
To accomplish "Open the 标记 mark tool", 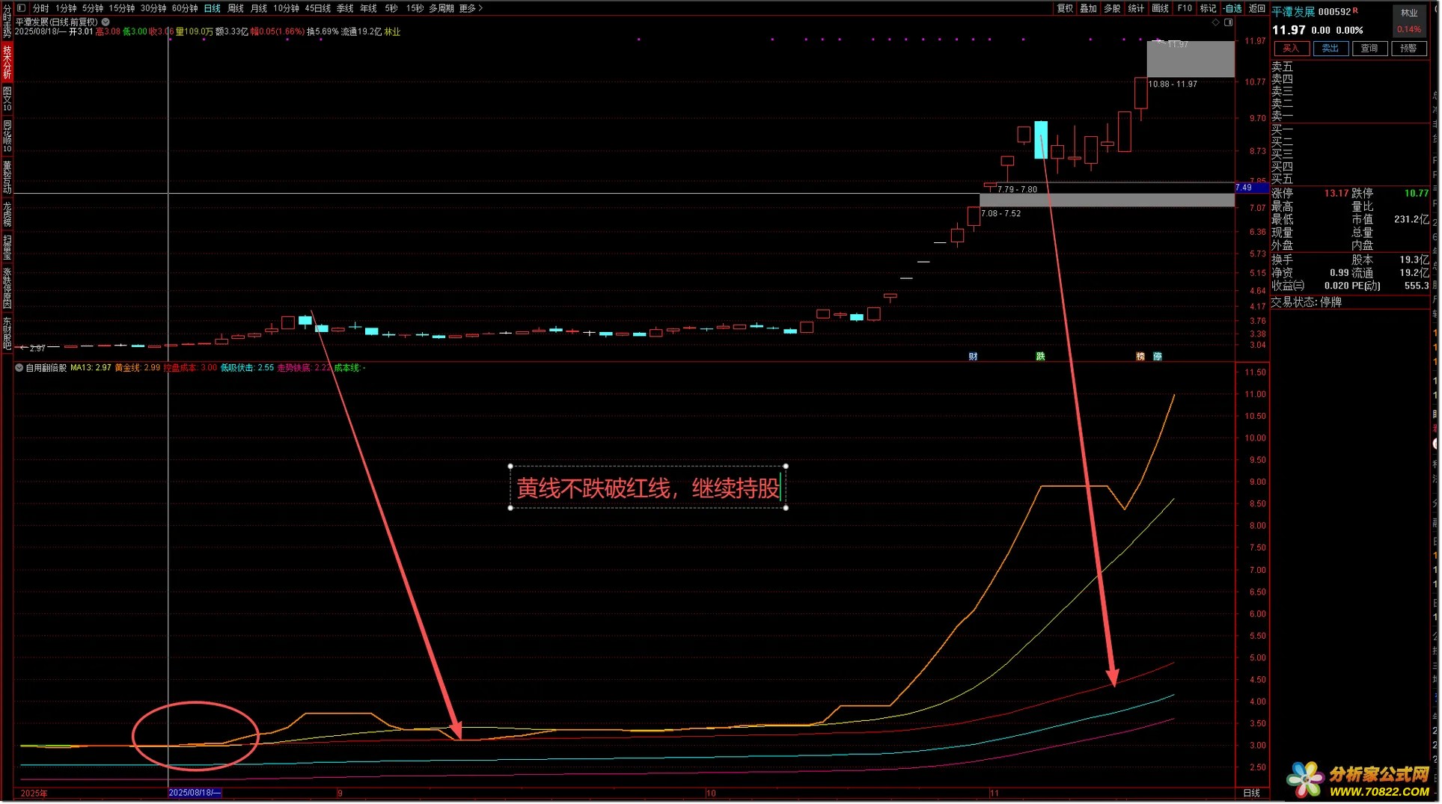I will click(x=1208, y=8).
